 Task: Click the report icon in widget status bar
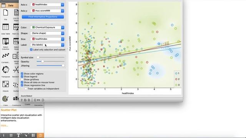tap(29, 100)
